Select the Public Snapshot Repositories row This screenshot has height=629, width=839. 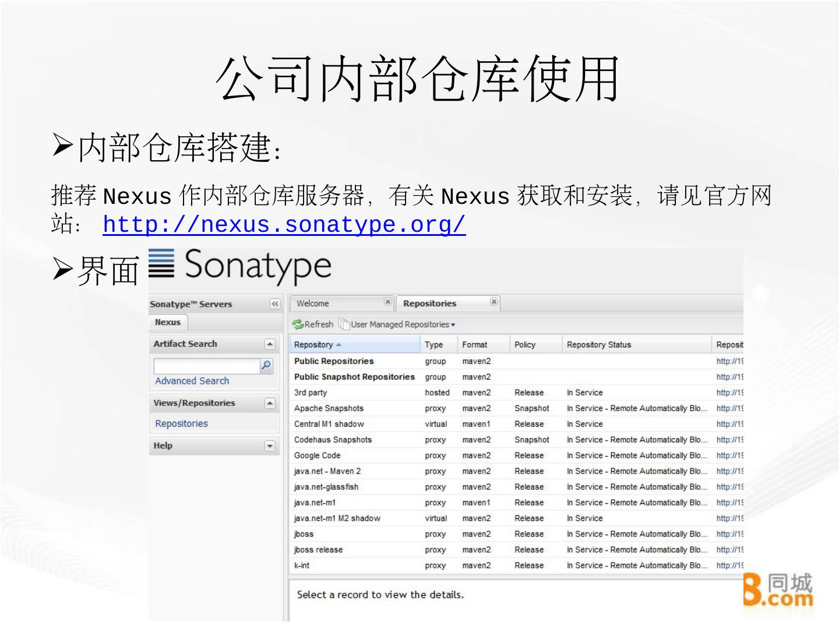516,377
